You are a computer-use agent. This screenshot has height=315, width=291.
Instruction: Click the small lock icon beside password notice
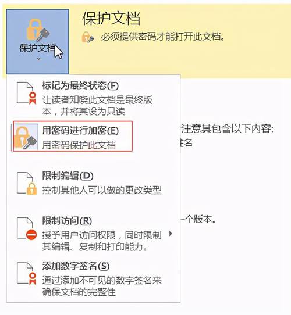click(x=88, y=37)
